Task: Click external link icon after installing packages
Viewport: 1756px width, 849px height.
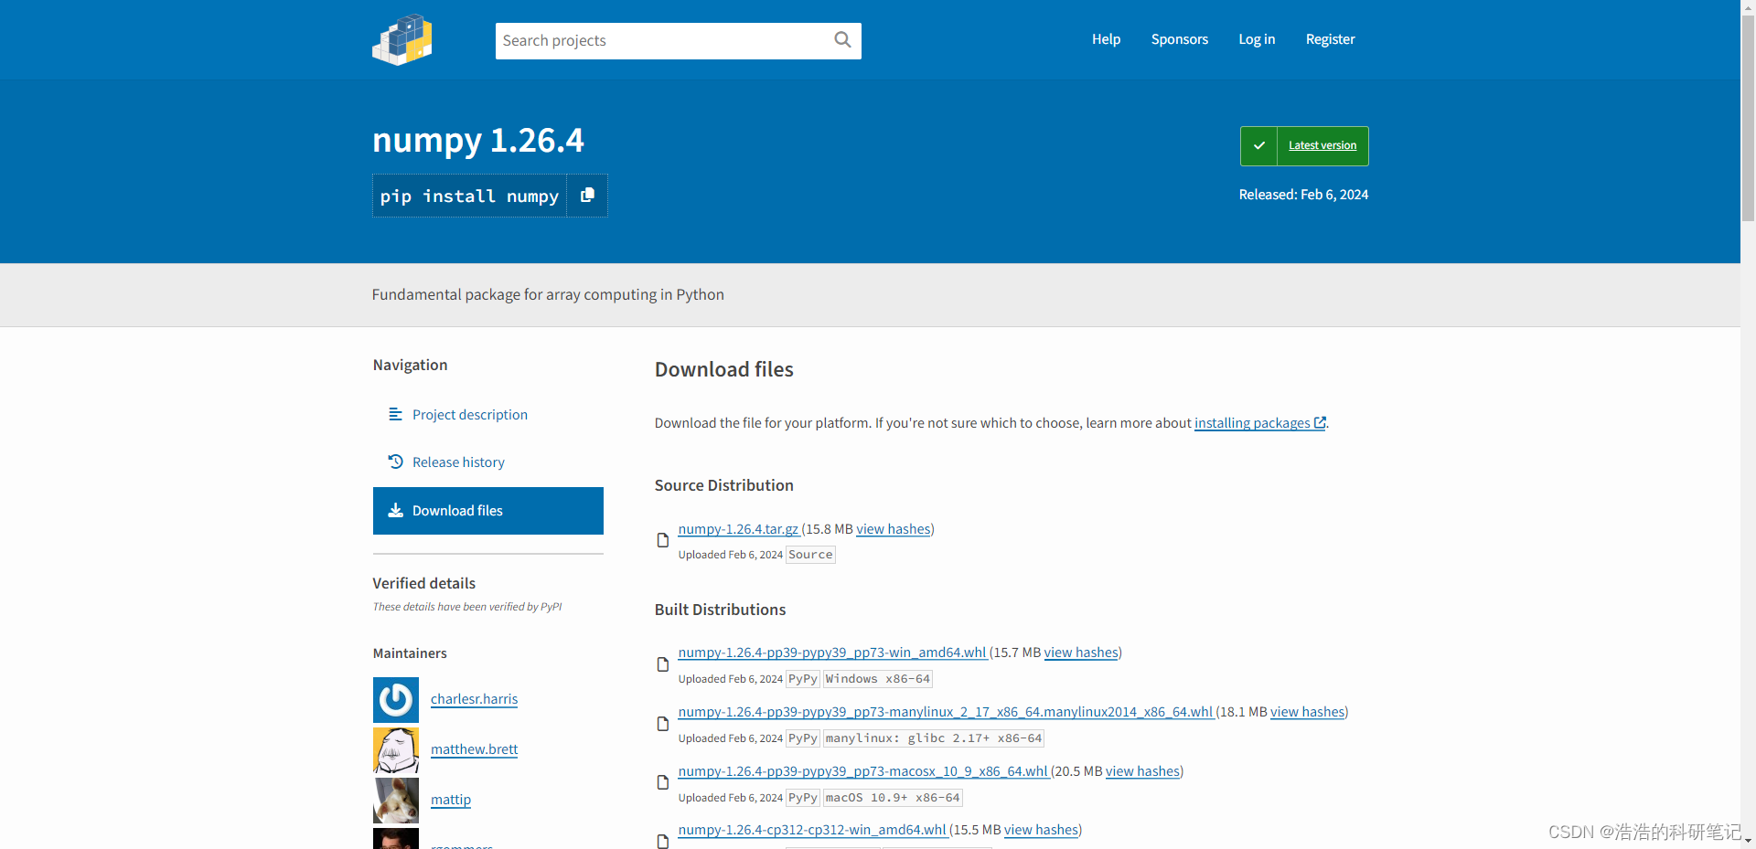Action: pyautogui.click(x=1320, y=422)
